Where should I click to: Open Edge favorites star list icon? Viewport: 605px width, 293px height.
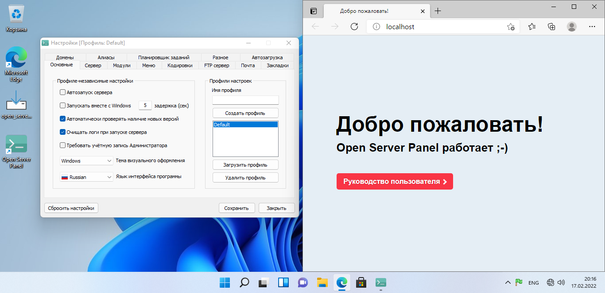[x=532, y=27]
